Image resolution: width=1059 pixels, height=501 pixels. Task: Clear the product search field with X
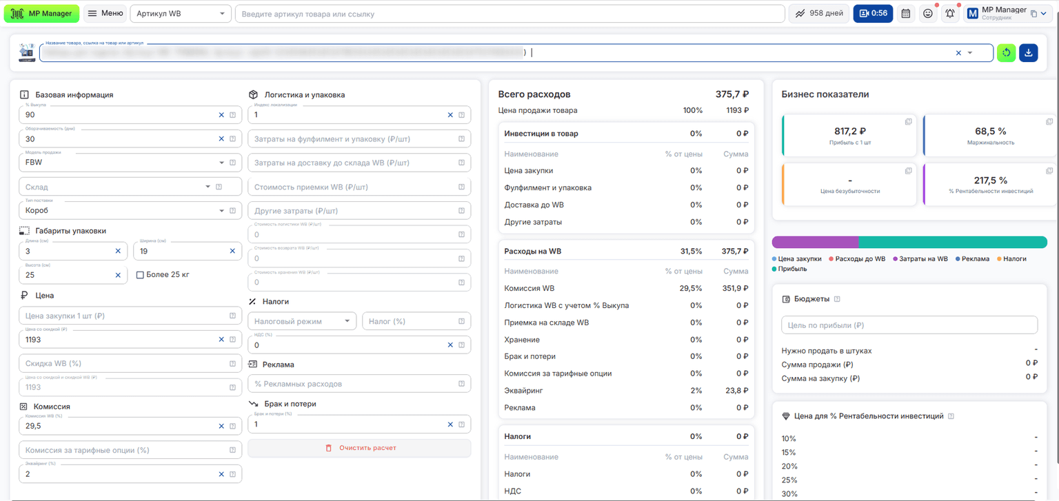958,53
